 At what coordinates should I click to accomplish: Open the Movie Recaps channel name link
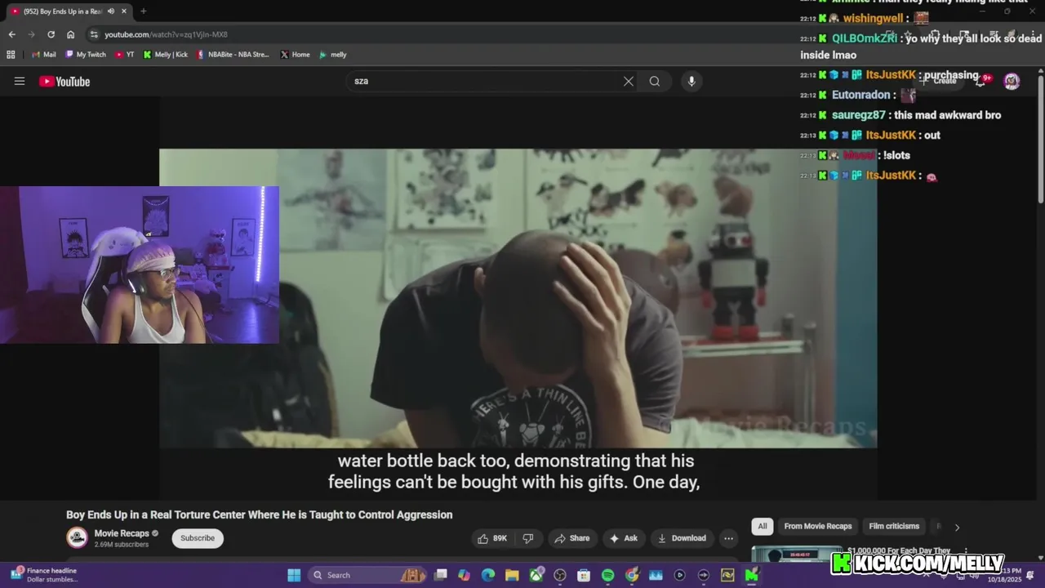pyautogui.click(x=122, y=533)
